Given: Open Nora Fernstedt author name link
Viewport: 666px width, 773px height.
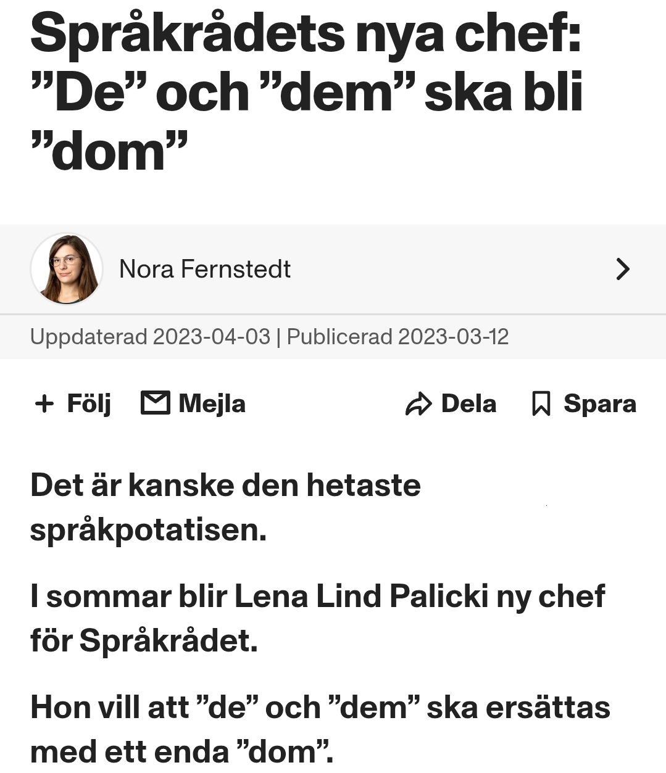Looking at the screenshot, I should coord(204,269).
